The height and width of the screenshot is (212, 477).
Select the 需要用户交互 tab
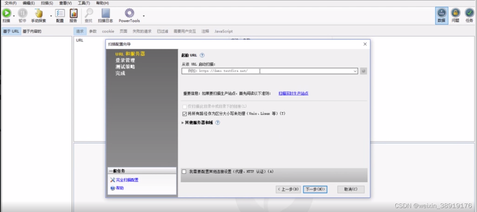tap(185, 31)
